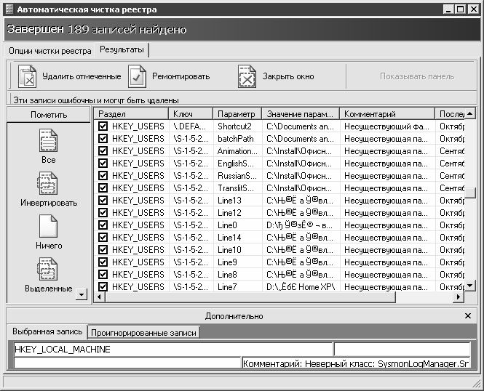The height and width of the screenshot is (391, 484).
Task: Click the 'Пометить' header button
Action: coord(48,114)
